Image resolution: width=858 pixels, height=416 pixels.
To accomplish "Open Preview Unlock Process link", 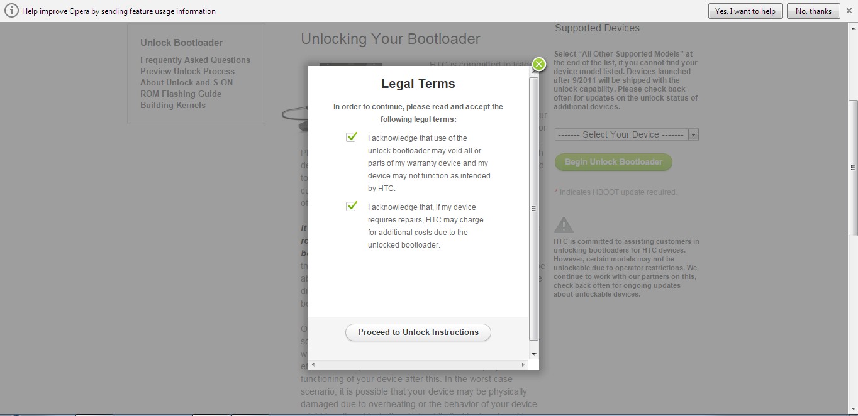I will point(187,72).
